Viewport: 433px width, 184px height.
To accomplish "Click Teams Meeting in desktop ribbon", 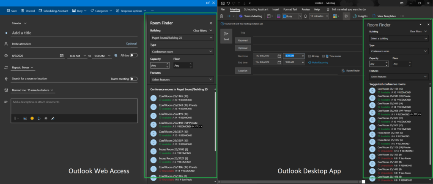I will [x=251, y=16].
